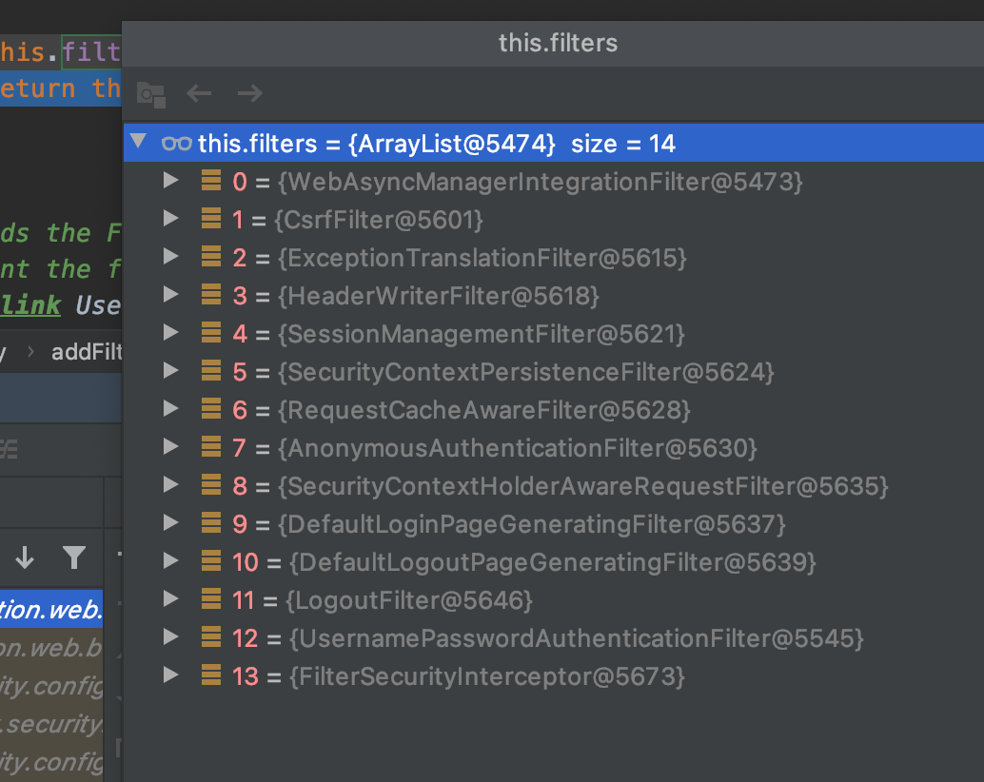Expand element 8 SecurityContextHolderAwareRequestFilter
Image resolution: width=984 pixels, height=782 pixels.
170,485
